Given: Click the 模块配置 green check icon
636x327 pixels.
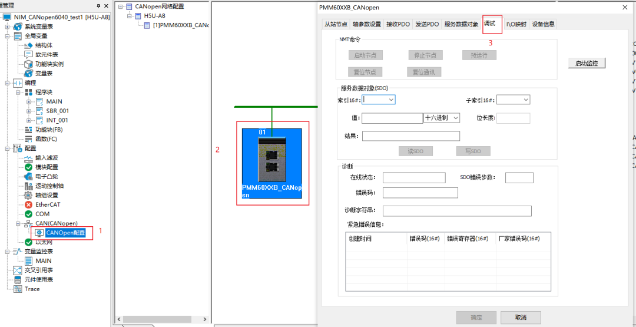Looking at the screenshot, I should [x=28, y=167].
